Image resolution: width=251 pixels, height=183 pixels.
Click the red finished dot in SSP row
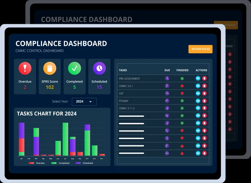click(x=182, y=93)
